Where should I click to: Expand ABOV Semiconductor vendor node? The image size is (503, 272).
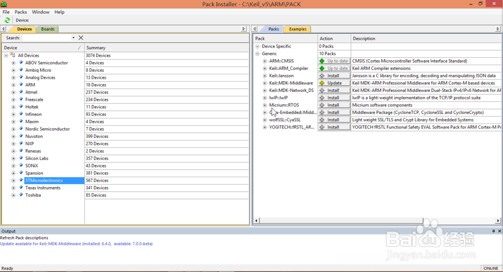(14, 63)
